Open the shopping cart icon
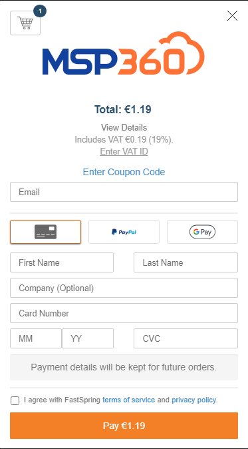This screenshot has width=248, height=449. coord(25,23)
